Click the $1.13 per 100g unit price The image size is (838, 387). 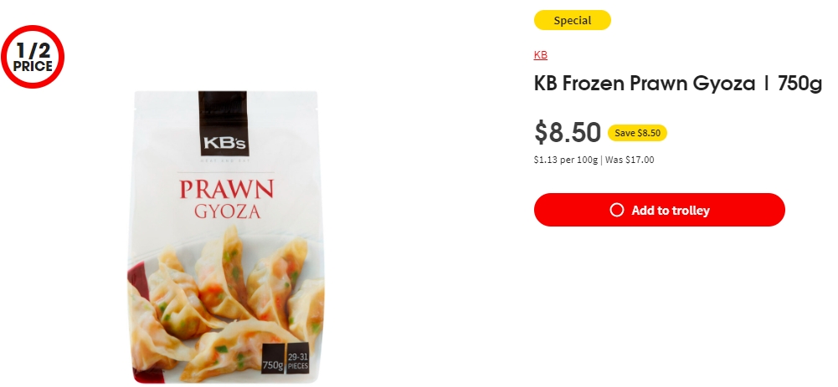pos(565,160)
